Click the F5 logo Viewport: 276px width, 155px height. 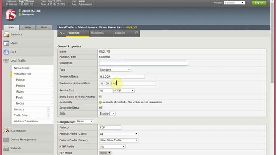(x=10, y=15)
